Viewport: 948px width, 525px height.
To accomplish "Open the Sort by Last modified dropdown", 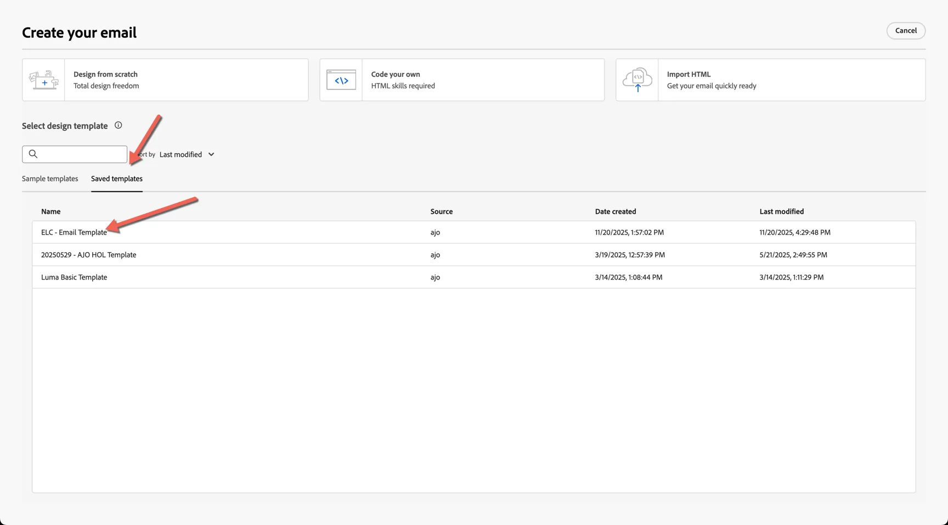I will tap(187, 155).
